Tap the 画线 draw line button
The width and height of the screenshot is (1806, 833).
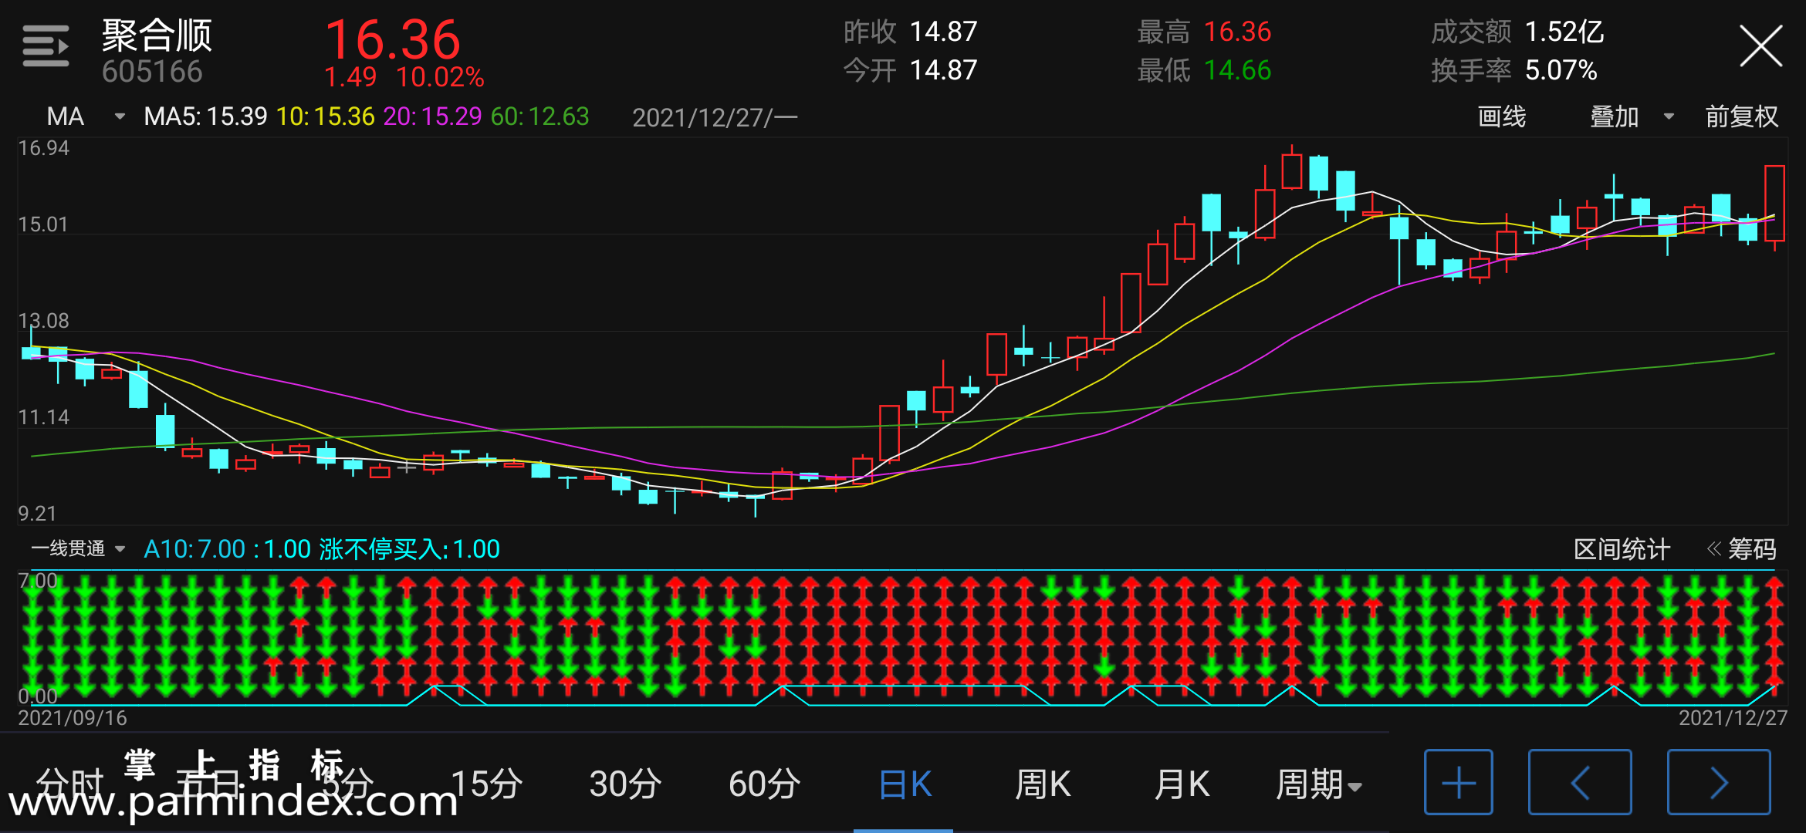pyautogui.click(x=1501, y=116)
